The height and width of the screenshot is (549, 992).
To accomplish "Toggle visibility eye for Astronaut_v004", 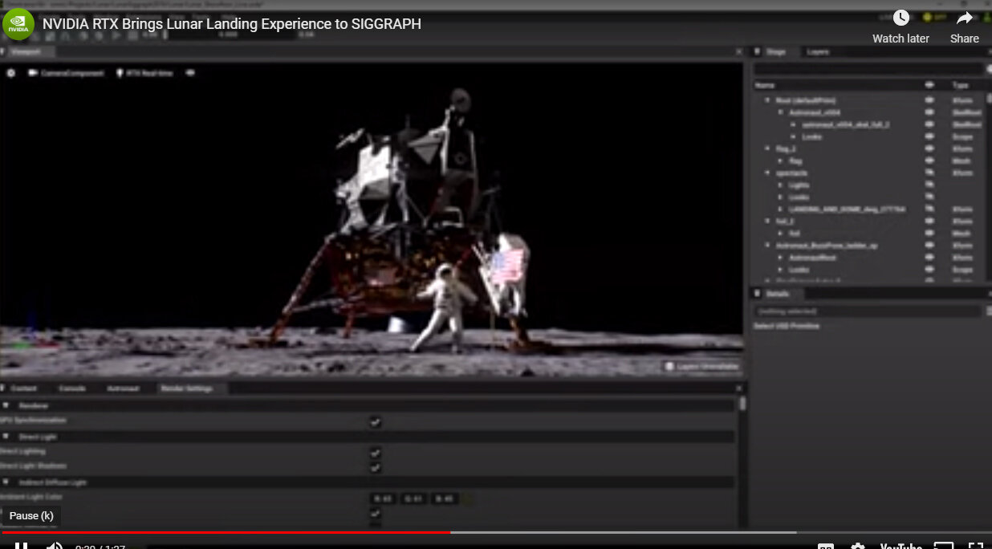I will pyautogui.click(x=930, y=112).
